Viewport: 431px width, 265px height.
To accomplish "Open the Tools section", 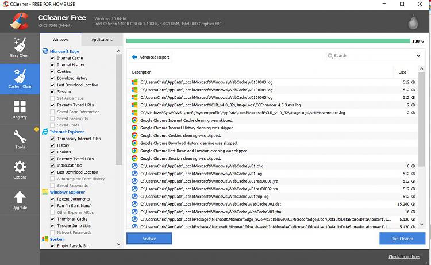I will [x=20, y=140].
